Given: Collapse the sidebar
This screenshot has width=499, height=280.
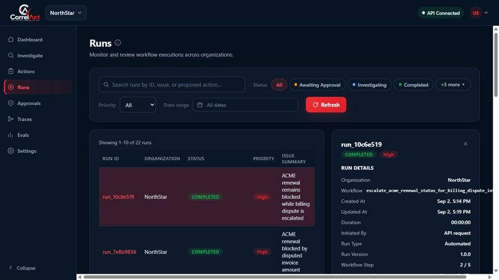Looking at the screenshot, I should pyautogui.click(x=22, y=268).
